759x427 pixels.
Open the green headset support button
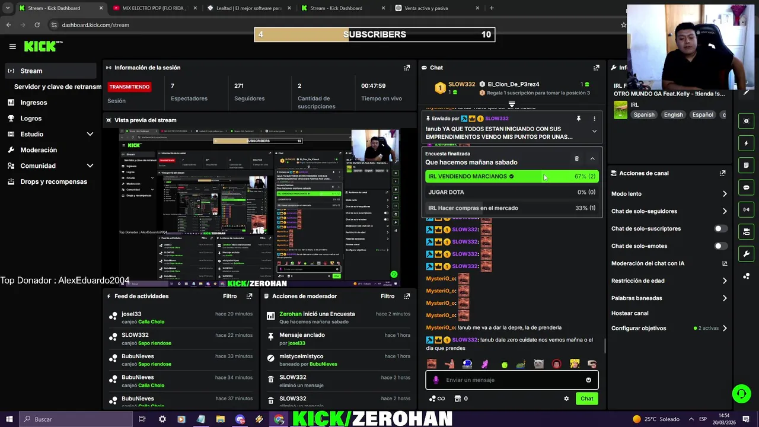(x=741, y=393)
